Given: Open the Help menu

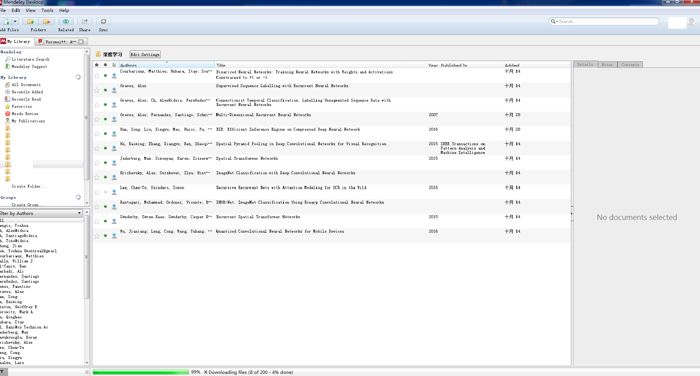Looking at the screenshot, I should coord(64,10).
